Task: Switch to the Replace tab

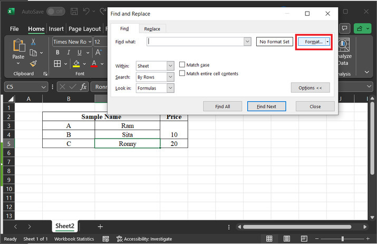Action: 152,29
